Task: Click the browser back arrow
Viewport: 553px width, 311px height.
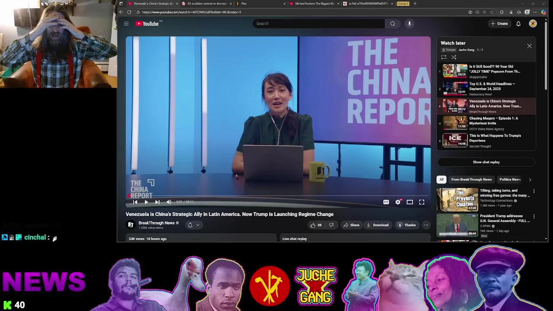Action: click(121, 12)
